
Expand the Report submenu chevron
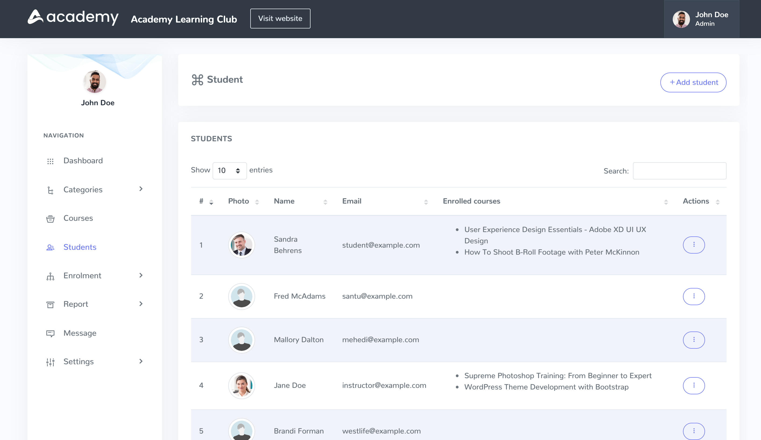(x=141, y=304)
